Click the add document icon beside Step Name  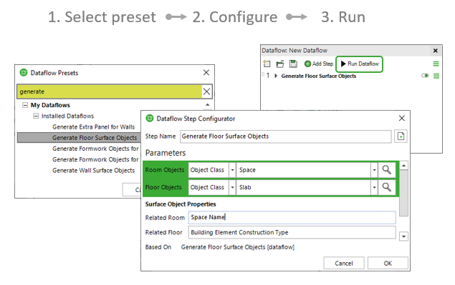coord(401,136)
